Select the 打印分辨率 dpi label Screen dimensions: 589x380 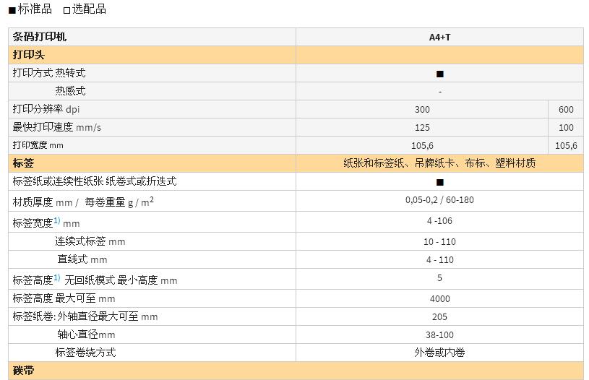[x=46, y=109]
